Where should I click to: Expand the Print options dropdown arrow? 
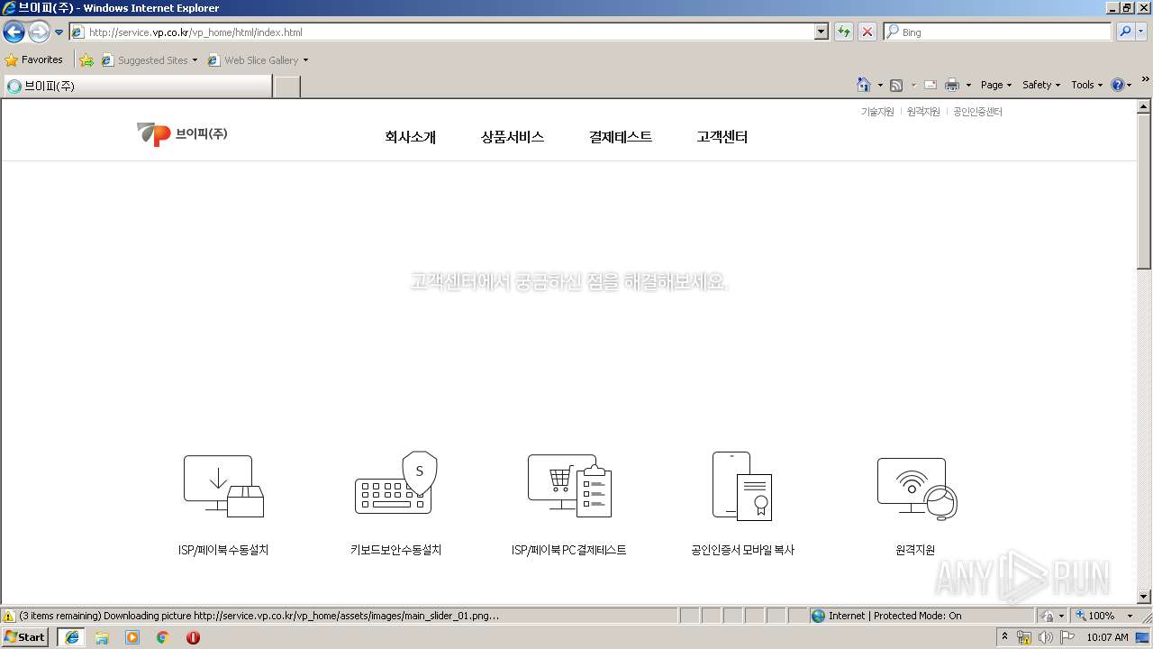point(968,85)
